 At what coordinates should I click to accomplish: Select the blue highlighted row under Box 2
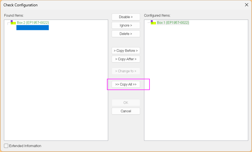[32, 27]
